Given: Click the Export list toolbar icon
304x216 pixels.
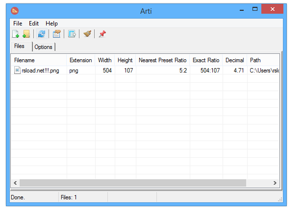Looking at the screenshot, I should coord(72,34).
